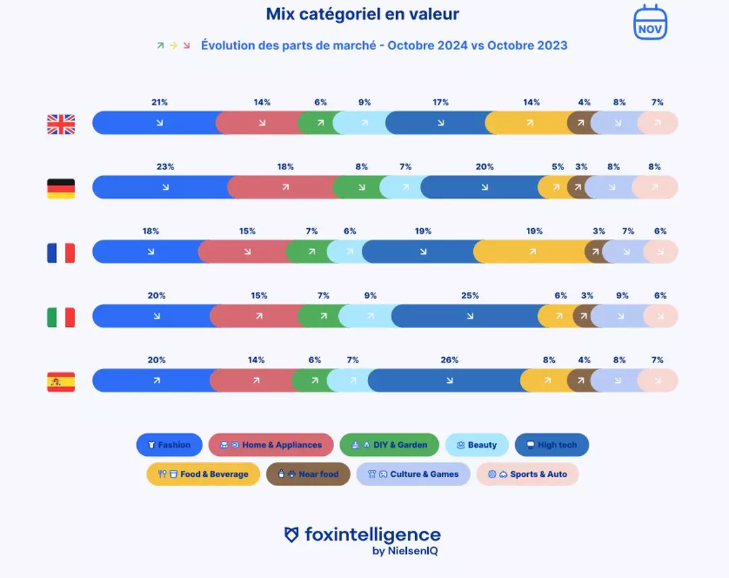Select the Near food legend pill
This screenshot has width=729, height=578.
(308, 474)
